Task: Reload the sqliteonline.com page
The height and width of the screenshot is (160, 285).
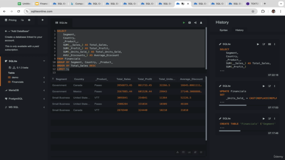Action: 19,11
